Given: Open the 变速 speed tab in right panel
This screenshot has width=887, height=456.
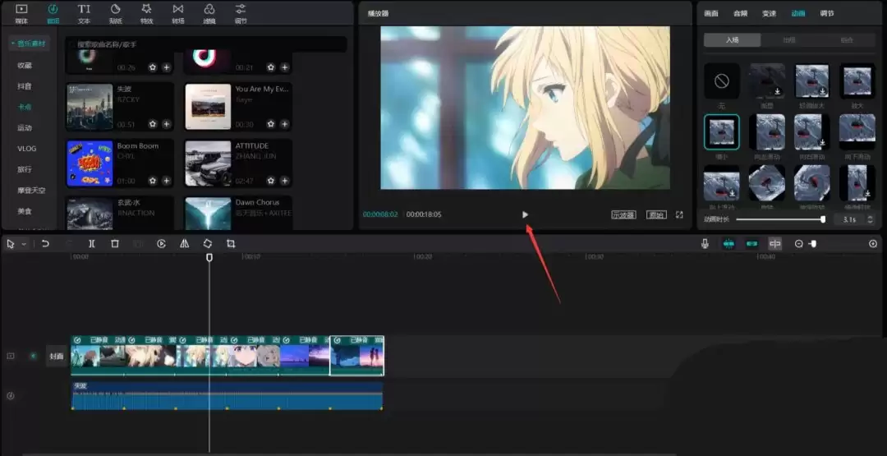Looking at the screenshot, I should [769, 13].
